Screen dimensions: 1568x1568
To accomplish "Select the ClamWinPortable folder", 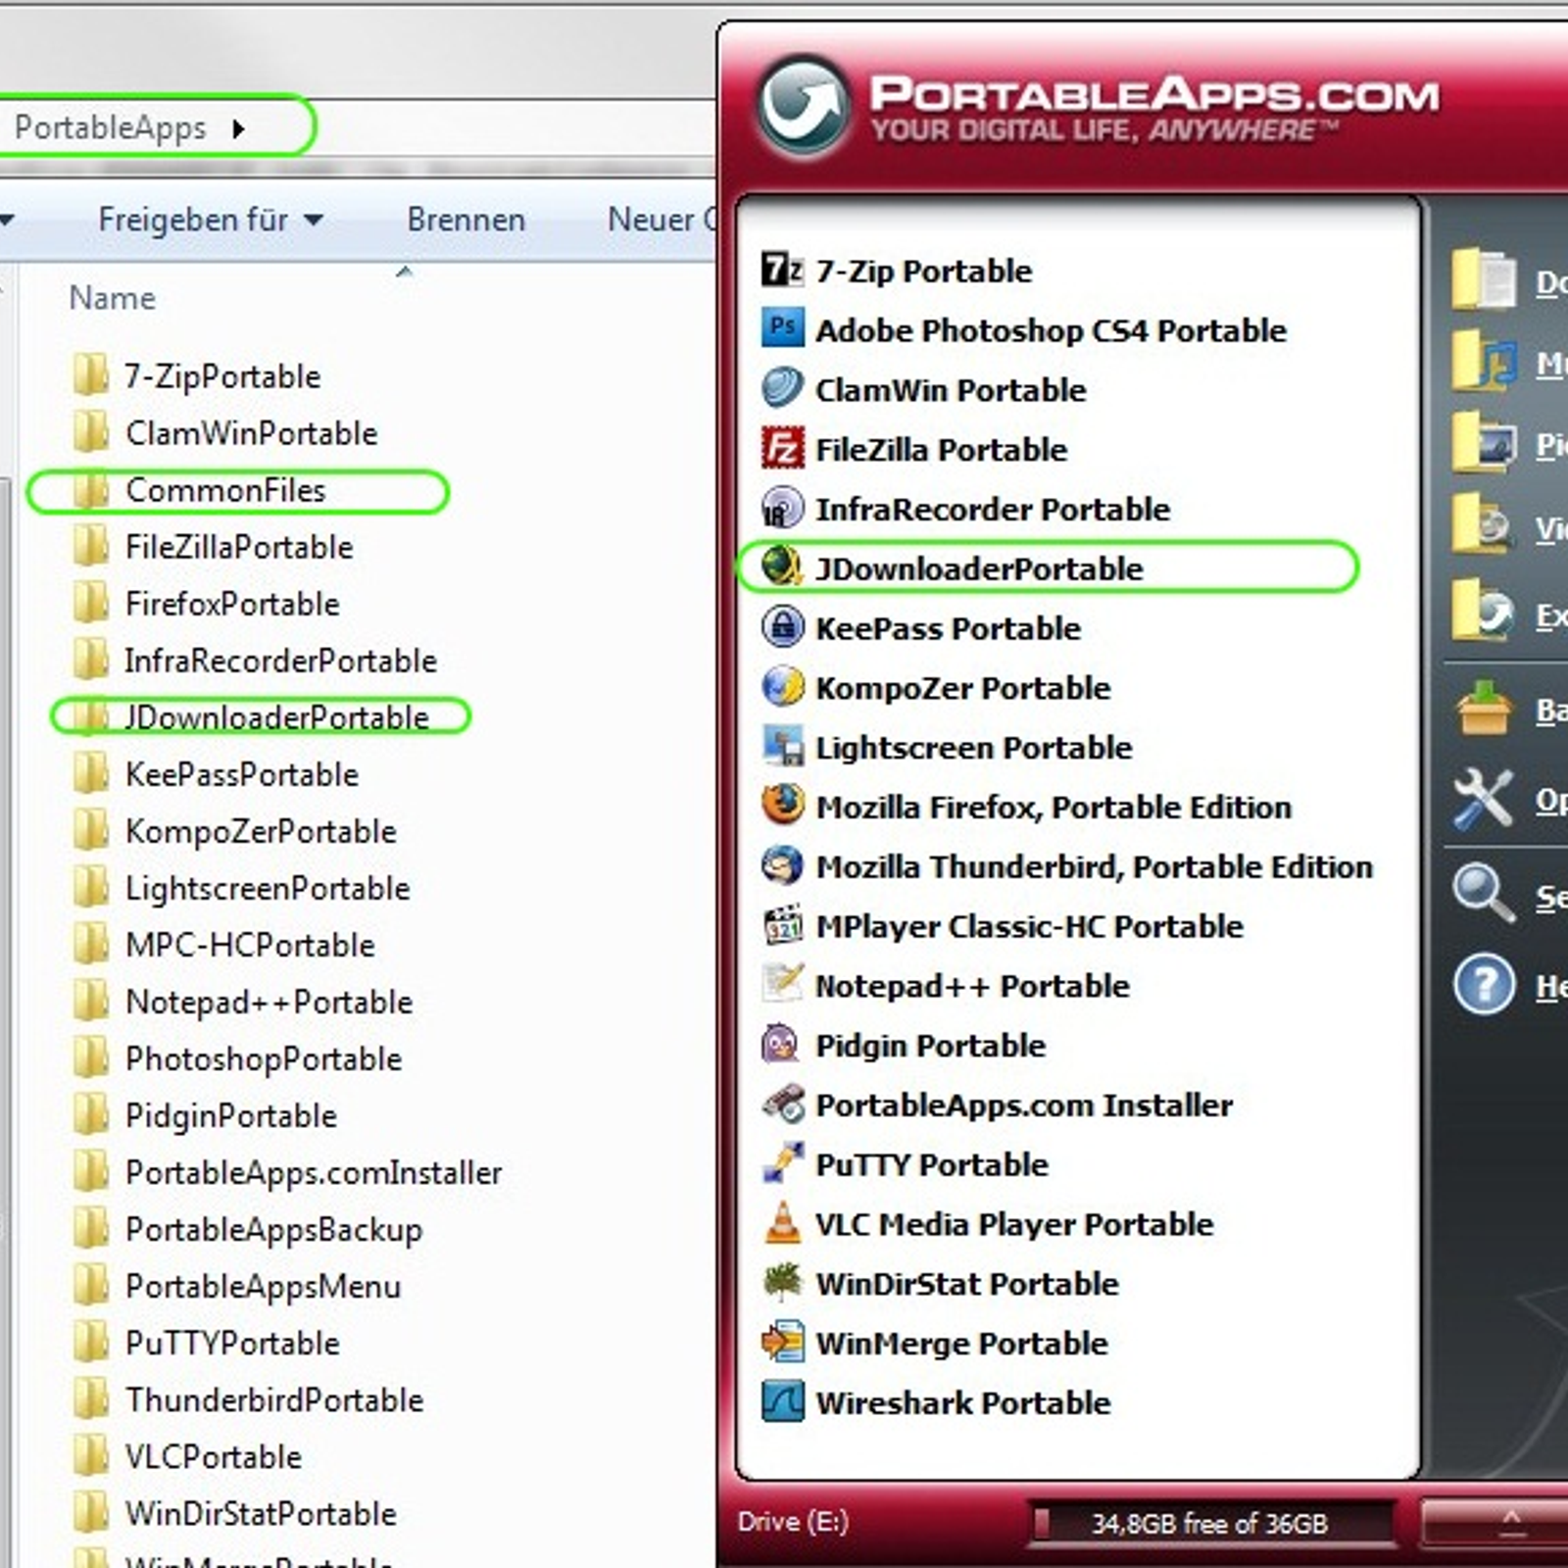I will tap(225, 433).
